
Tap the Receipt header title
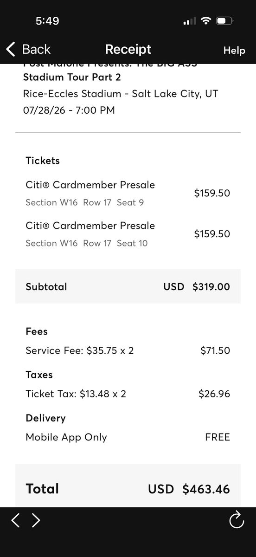(128, 49)
